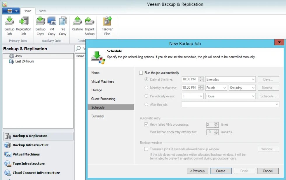Open the Tape Infrastructure navigation pane

[x=38, y=163]
